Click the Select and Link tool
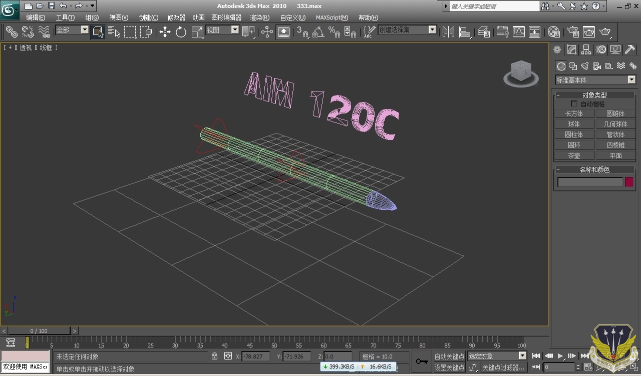The width and height of the screenshot is (641, 376). pos(12,31)
